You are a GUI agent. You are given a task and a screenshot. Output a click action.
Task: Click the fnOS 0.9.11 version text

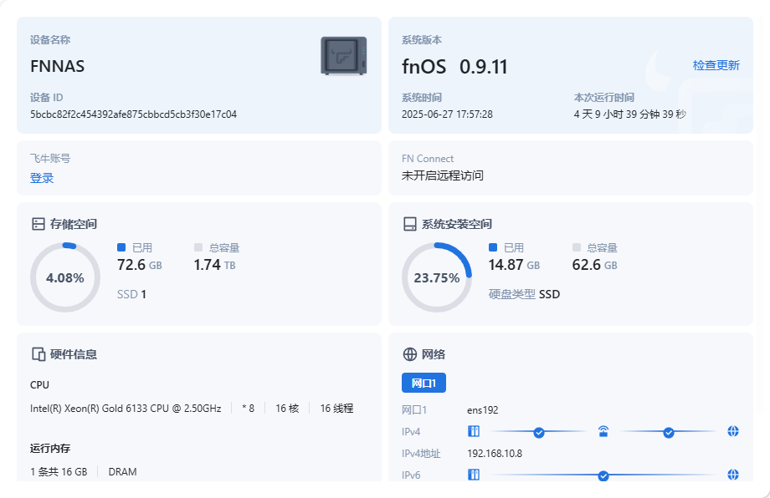(x=454, y=67)
